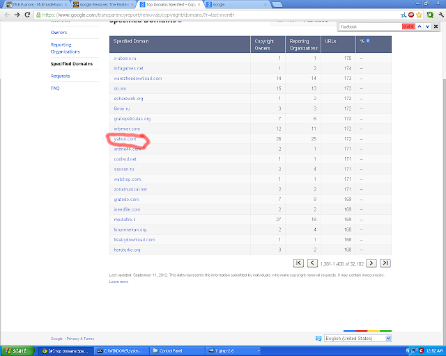Image resolution: width=446 pixels, height=356 pixels.
Task: Open do.am domain link
Action: coord(120,88)
